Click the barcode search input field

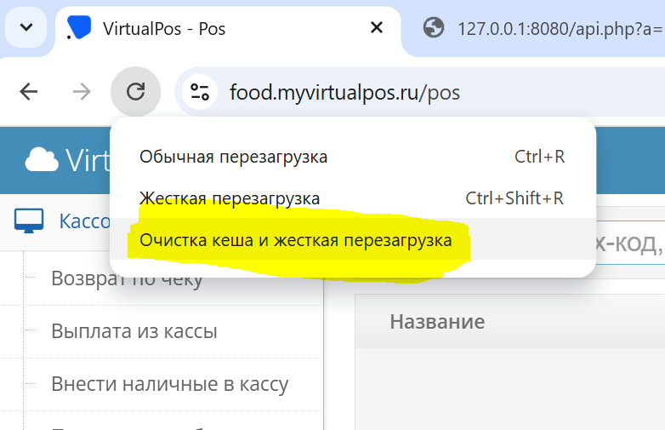[x=629, y=245]
